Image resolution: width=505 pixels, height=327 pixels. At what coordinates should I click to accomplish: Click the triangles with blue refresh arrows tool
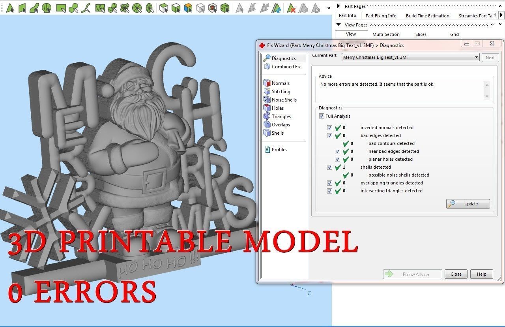coord(277,8)
